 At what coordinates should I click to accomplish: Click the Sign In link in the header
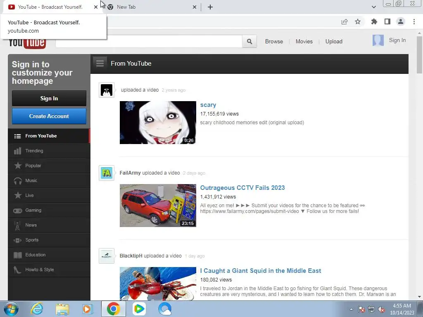[x=397, y=40]
